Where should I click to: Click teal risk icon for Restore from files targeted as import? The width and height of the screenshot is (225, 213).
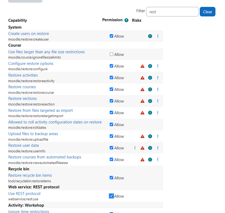pyautogui.click(x=150, y=113)
